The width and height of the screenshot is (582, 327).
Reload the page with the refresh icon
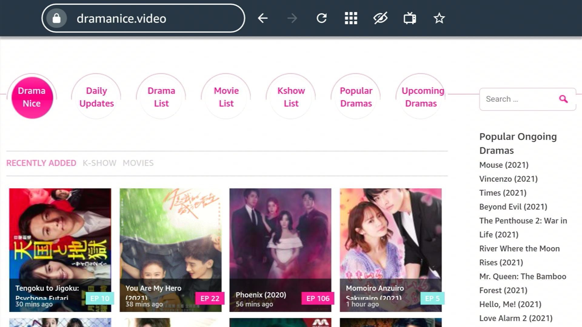pyautogui.click(x=321, y=18)
